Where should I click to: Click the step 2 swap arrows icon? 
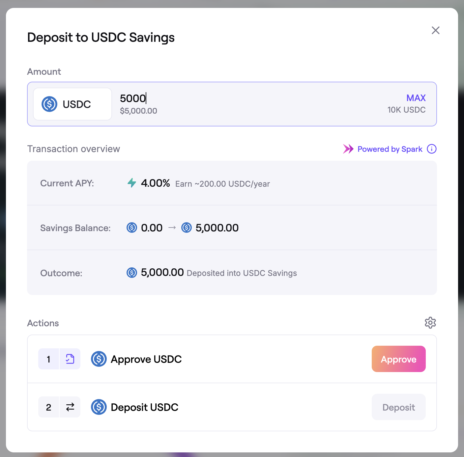coord(70,407)
